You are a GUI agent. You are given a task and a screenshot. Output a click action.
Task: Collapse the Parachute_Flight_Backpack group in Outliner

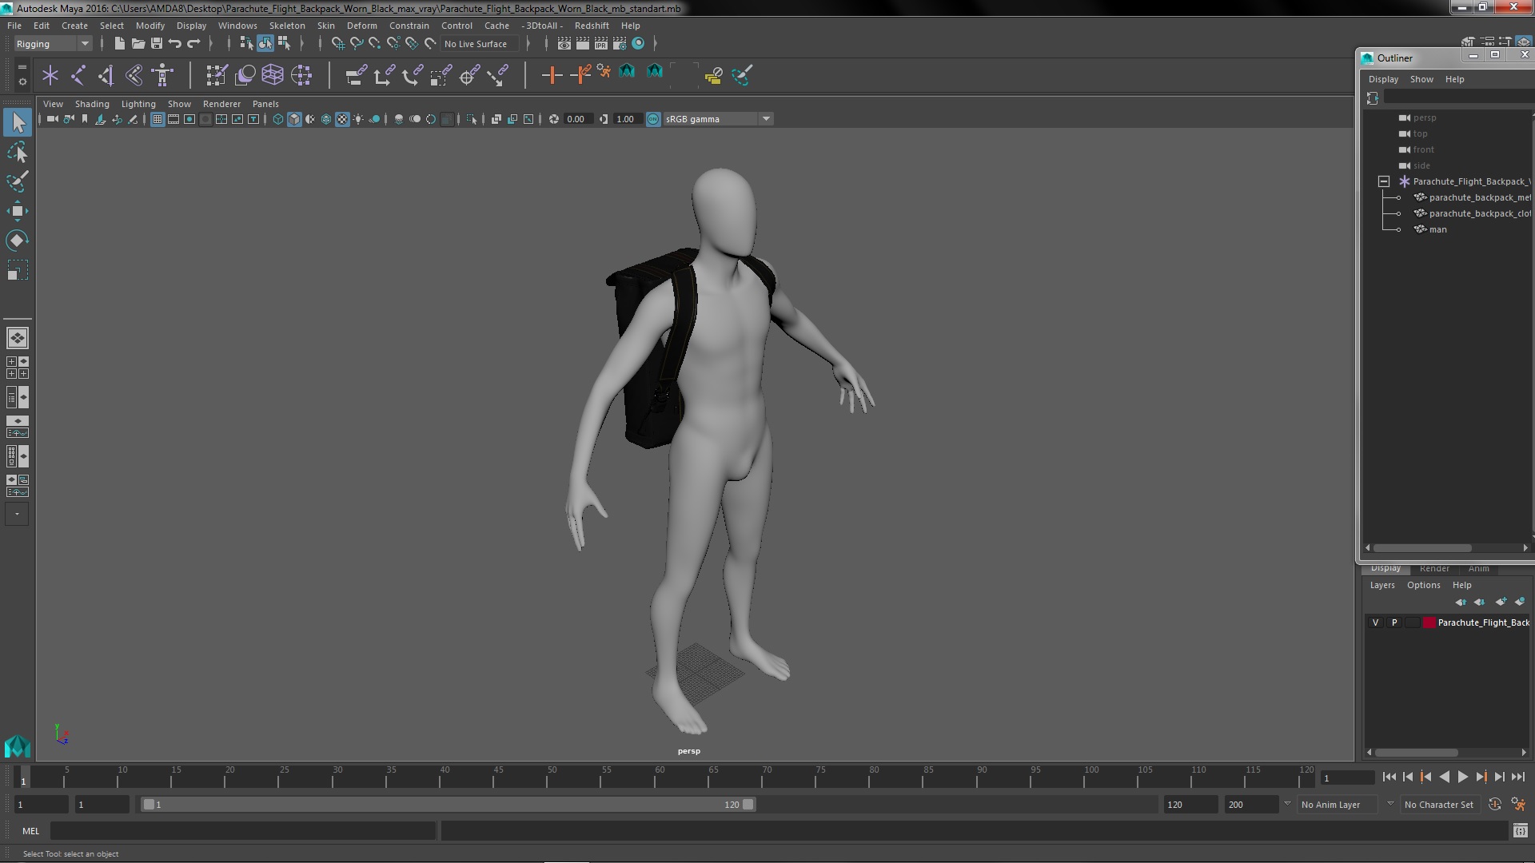(1384, 181)
